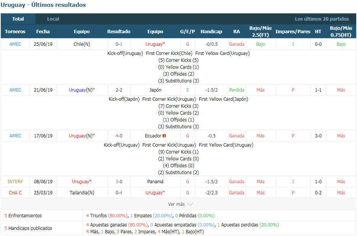Screen dimensions: 357x236
Task: Click the Ecuador team name
Action: coord(153,136)
